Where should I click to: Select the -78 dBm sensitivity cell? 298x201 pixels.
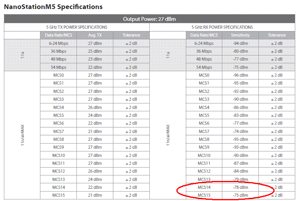[x=240, y=188]
